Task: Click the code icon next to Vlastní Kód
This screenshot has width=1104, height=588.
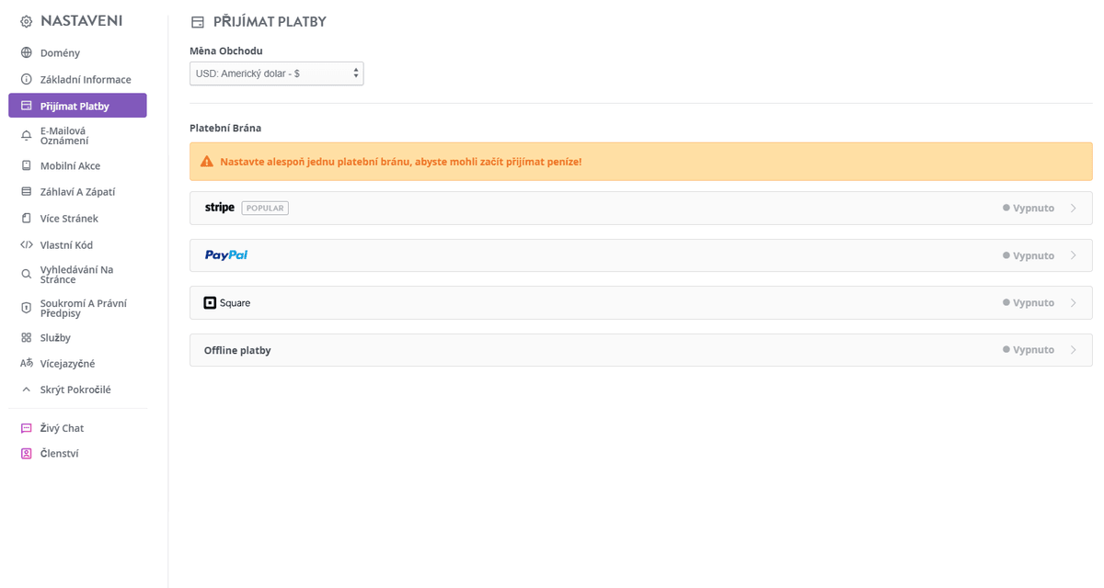Action: coord(27,245)
